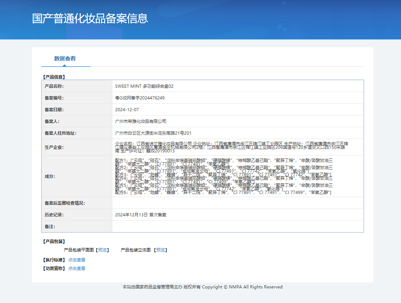The height and width of the screenshot is (303, 401).
Task: Click the filing number 粤G妆网备字2024476249
Action: pyautogui.click(x=140, y=98)
